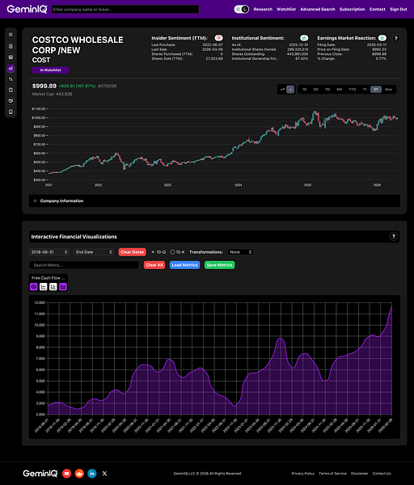Select the 6M time range

(340, 90)
